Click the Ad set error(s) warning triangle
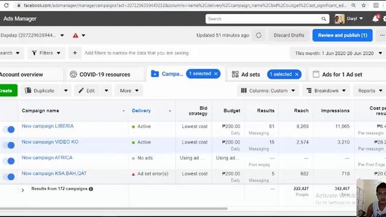Viewport: 386px width, 217px height. click(x=133, y=174)
